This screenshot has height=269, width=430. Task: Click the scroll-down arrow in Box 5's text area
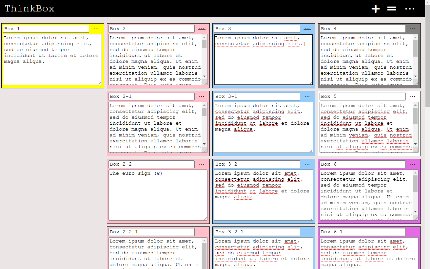[416, 144]
